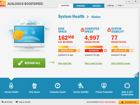Switch to the scheduler tab
Screen dimensions: 140x105
[x=81, y=6]
